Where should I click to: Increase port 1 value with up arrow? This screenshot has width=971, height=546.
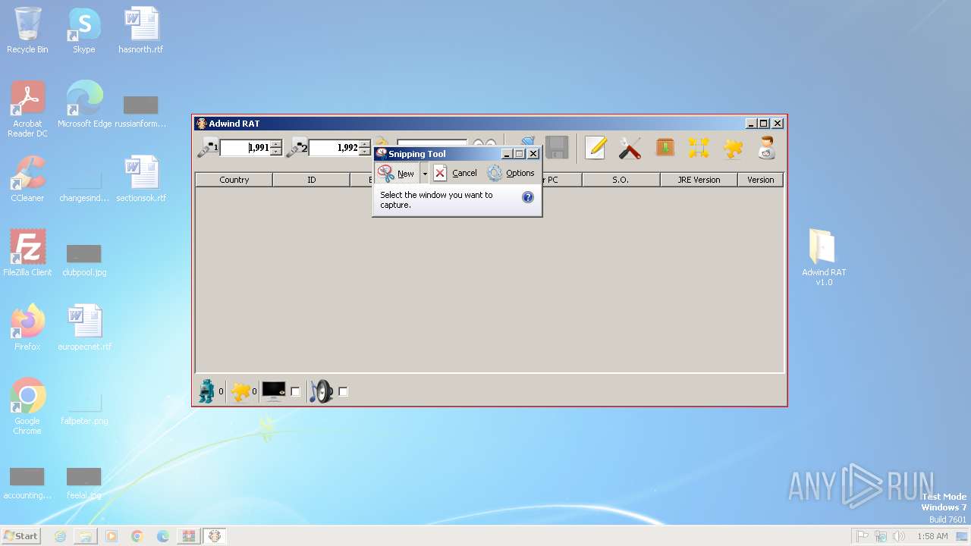pyautogui.click(x=276, y=144)
